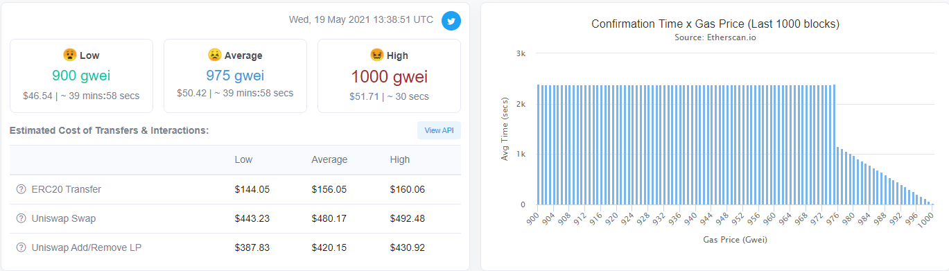
Task: Click the Gas Price (Gwei) axis title
Action: (735, 239)
